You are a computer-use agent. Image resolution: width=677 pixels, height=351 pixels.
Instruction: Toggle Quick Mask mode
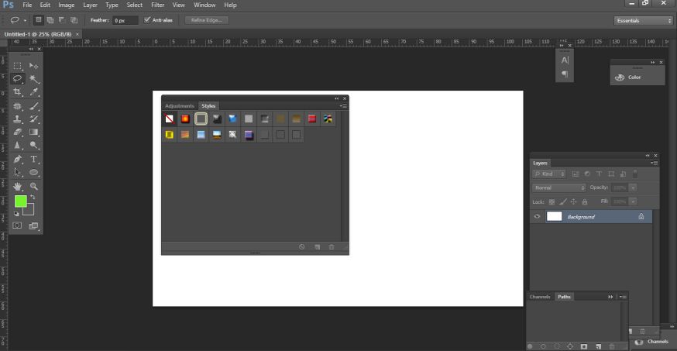17,225
